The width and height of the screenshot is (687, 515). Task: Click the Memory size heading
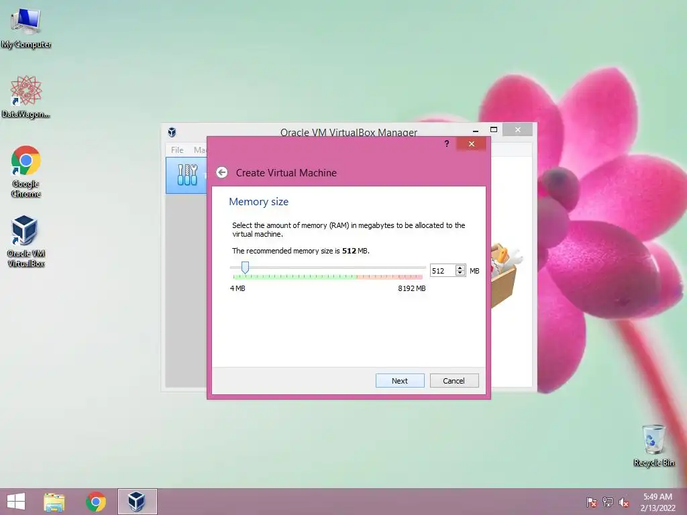click(x=258, y=201)
